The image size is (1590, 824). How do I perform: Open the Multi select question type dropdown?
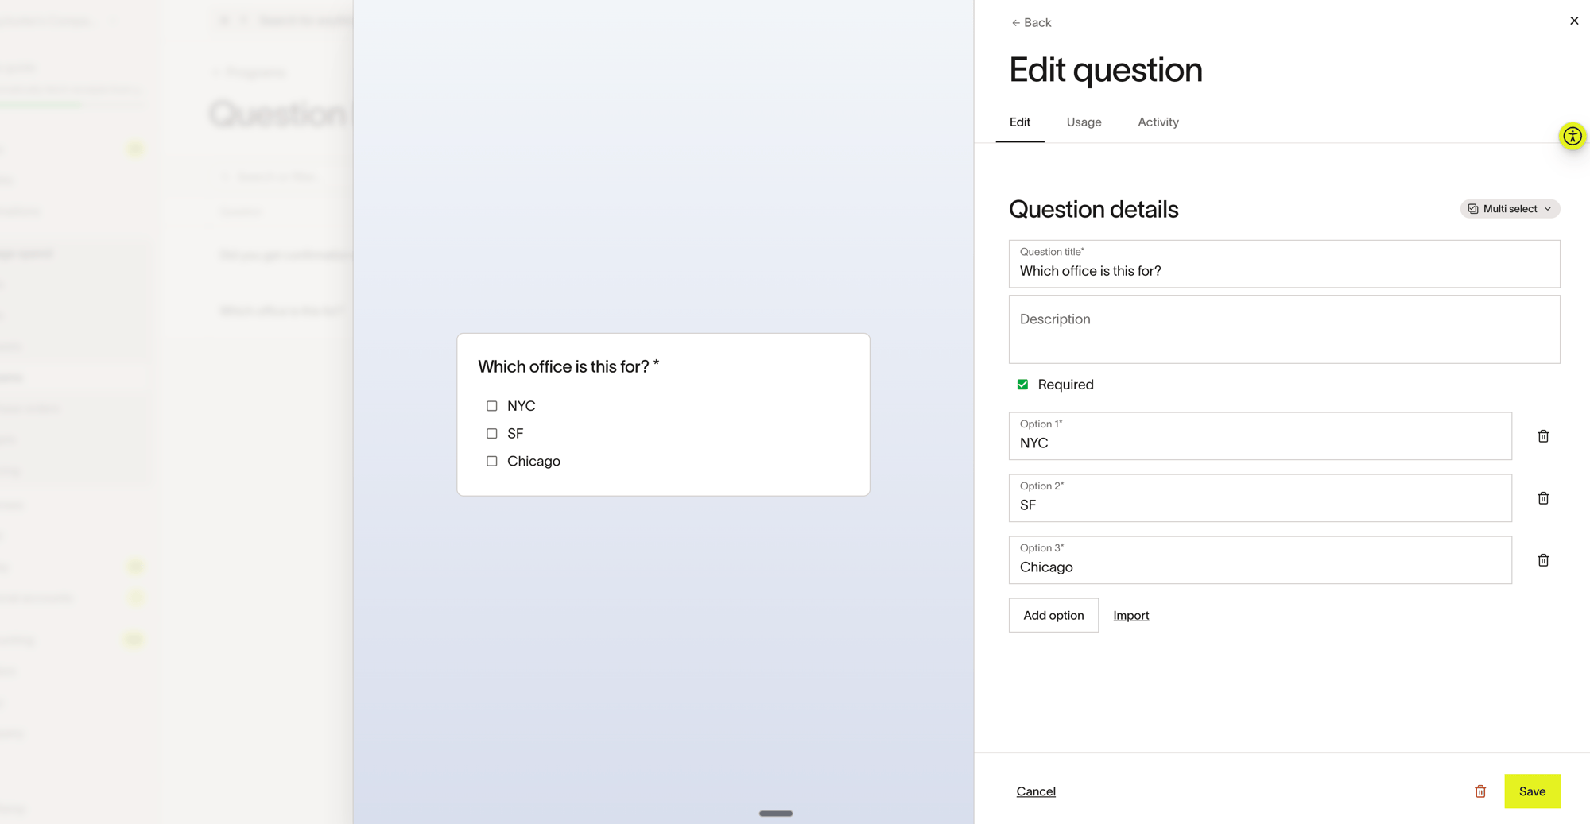pyautogui.click(x=1510, y=209)
